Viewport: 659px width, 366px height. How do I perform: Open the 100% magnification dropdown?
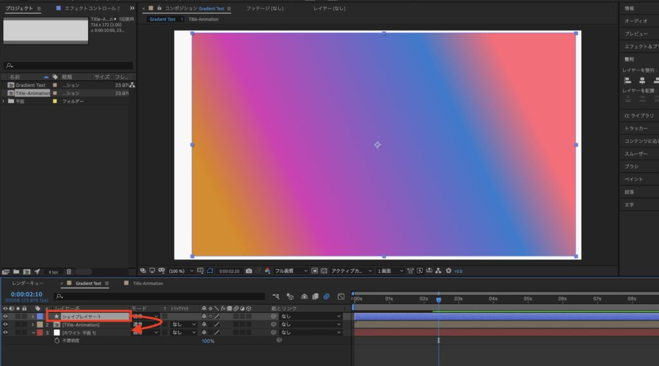(176, 271)
